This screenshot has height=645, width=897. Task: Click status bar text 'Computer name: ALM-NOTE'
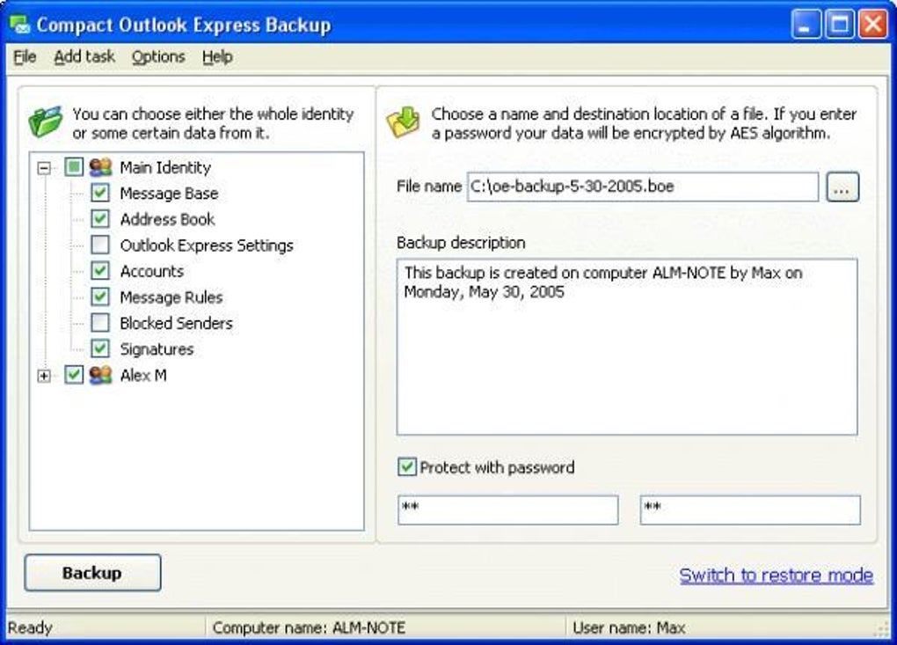point(309,627)
